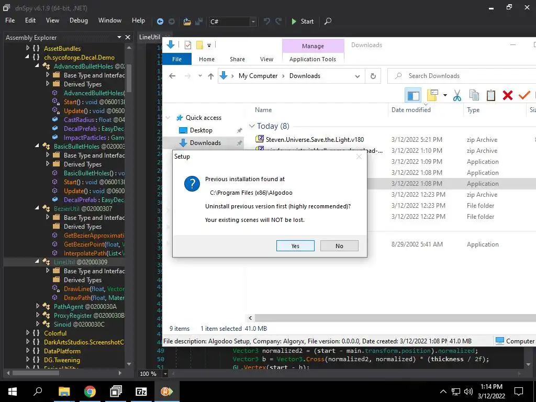Open Explorer recent locations dropdown

pos(200,76)
